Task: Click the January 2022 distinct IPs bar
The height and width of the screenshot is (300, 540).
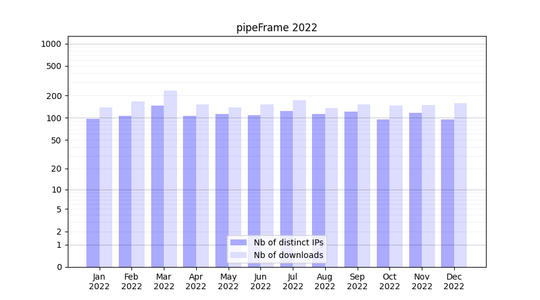Action: pos(93,193)
